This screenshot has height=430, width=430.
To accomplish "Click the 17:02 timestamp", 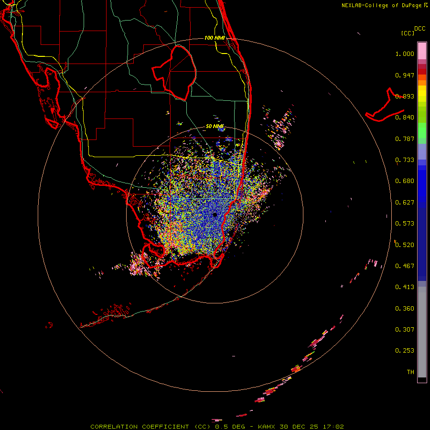I will [x=333, y=427].
